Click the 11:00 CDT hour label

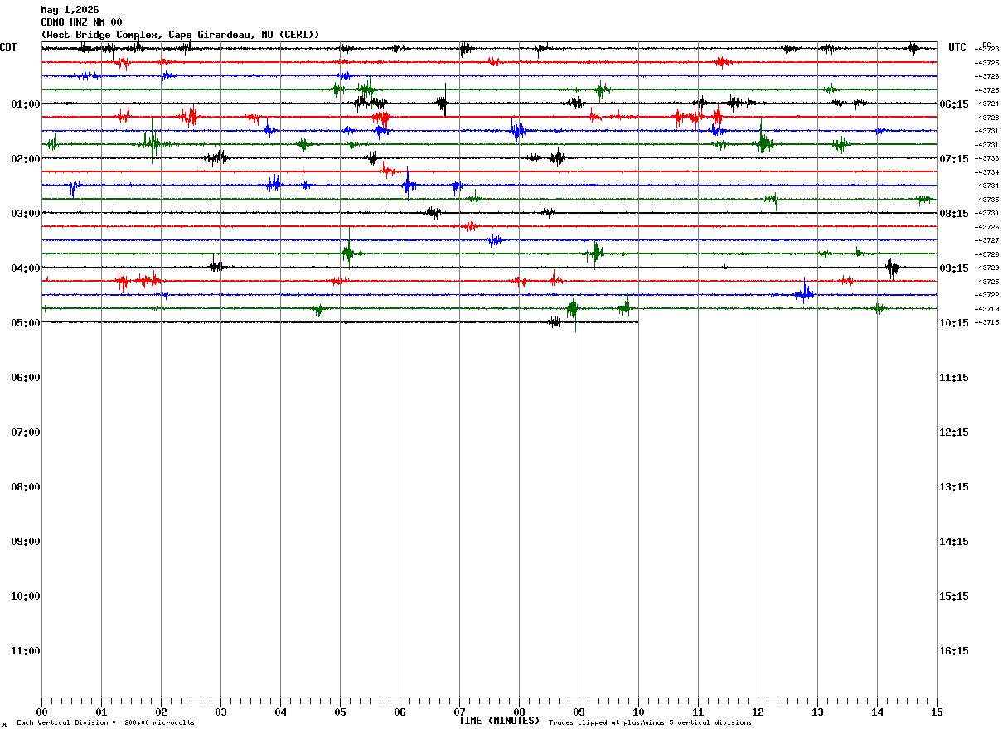[x=26, y=651]
